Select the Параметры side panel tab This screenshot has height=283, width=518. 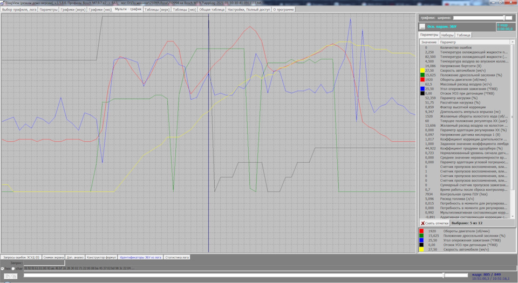coord(429,34)
